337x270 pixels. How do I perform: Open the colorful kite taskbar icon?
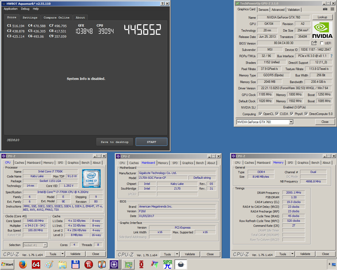[x=155, y=264]
